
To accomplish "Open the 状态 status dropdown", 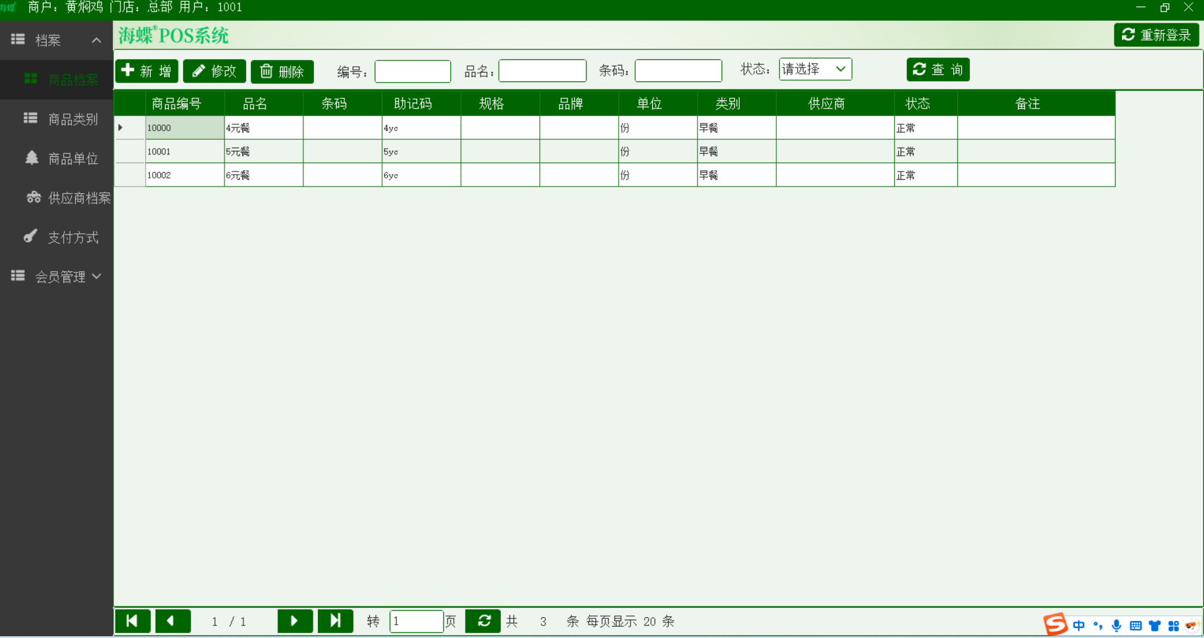I will click(815, 69).
